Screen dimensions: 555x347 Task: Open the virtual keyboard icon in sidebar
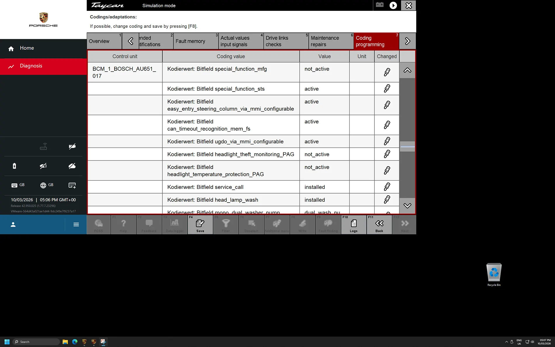pos(72,185)
